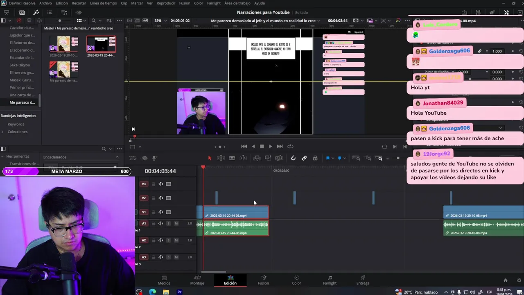
Task: Open the Línea de tiempo menu
Action: pyautogui.click(x=103, y=3)
